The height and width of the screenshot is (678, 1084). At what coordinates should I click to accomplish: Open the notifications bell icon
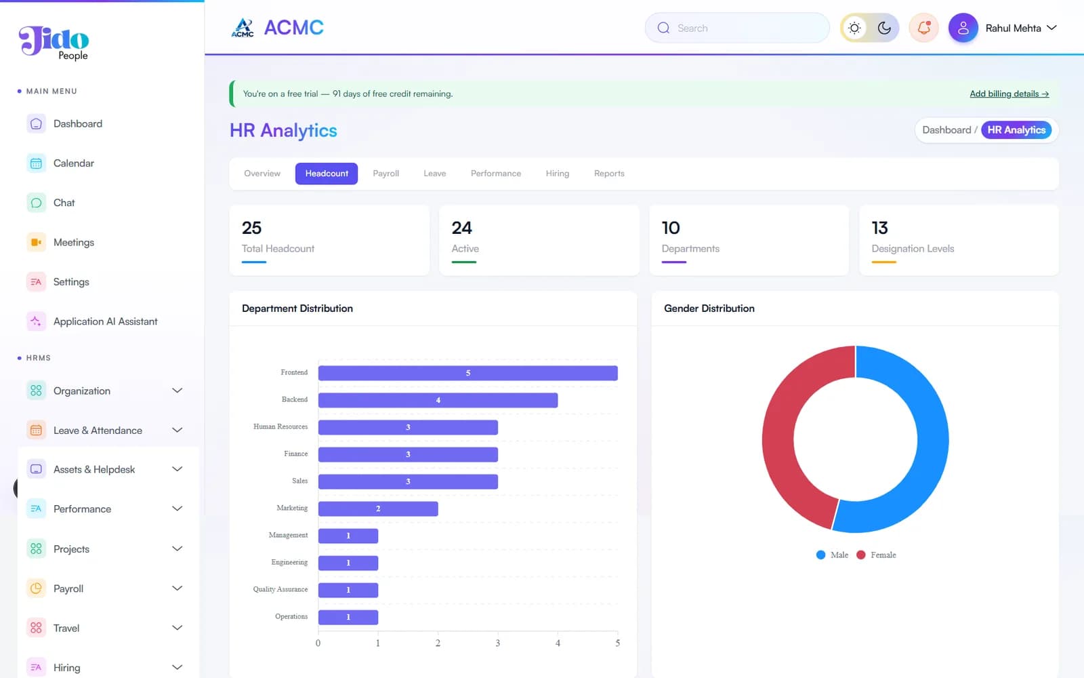923,28
